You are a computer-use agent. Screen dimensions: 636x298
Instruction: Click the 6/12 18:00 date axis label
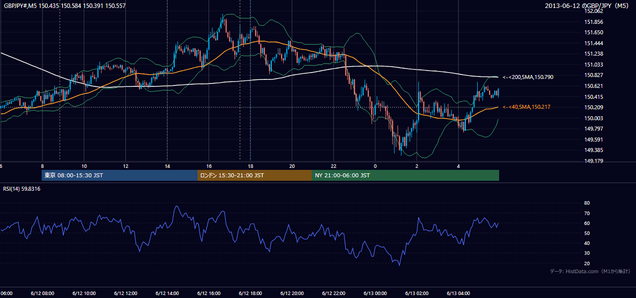coord(250,293)
